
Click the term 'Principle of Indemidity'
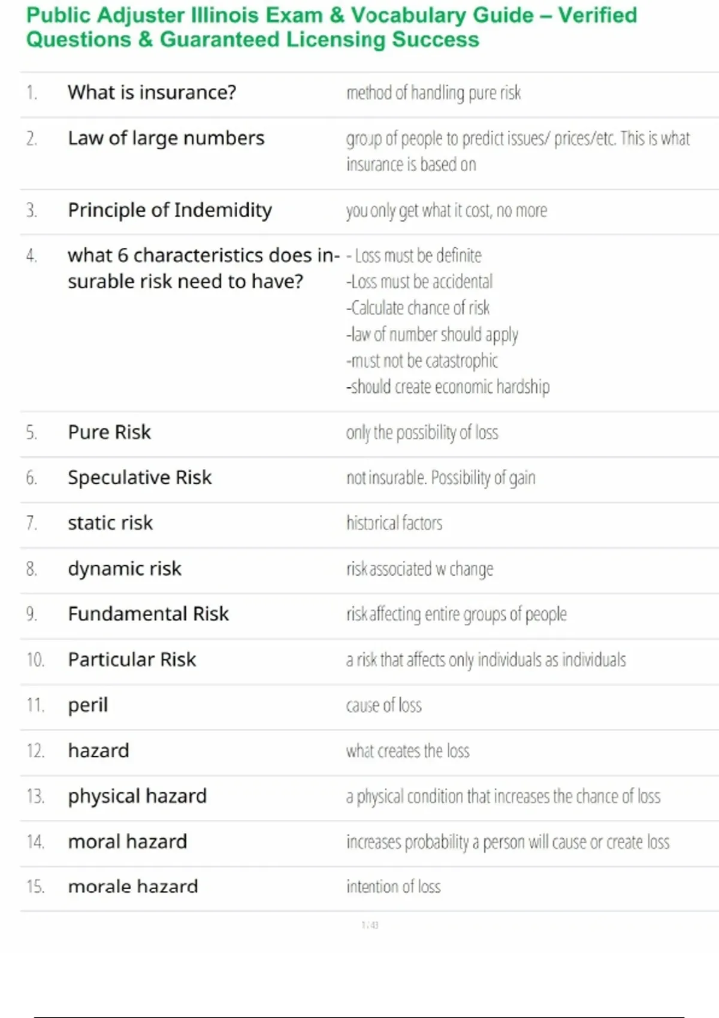(170, 210)
